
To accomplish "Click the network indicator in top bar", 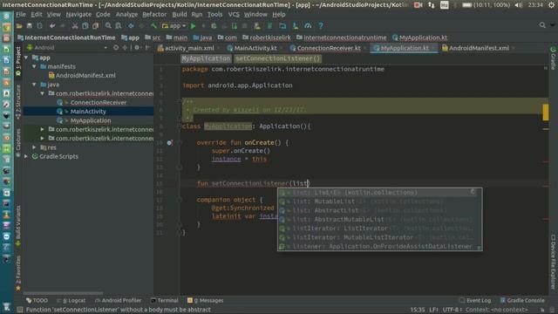I will 431,5.
